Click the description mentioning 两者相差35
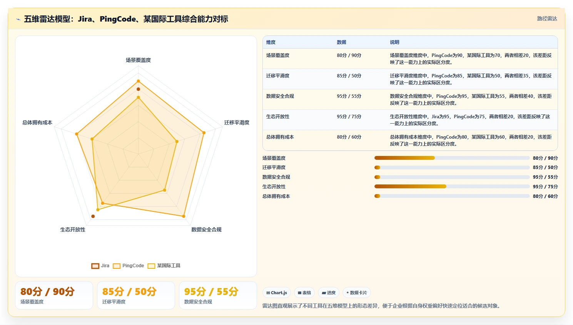The width and height of the screenshot is (573, 325). [471, 79]
